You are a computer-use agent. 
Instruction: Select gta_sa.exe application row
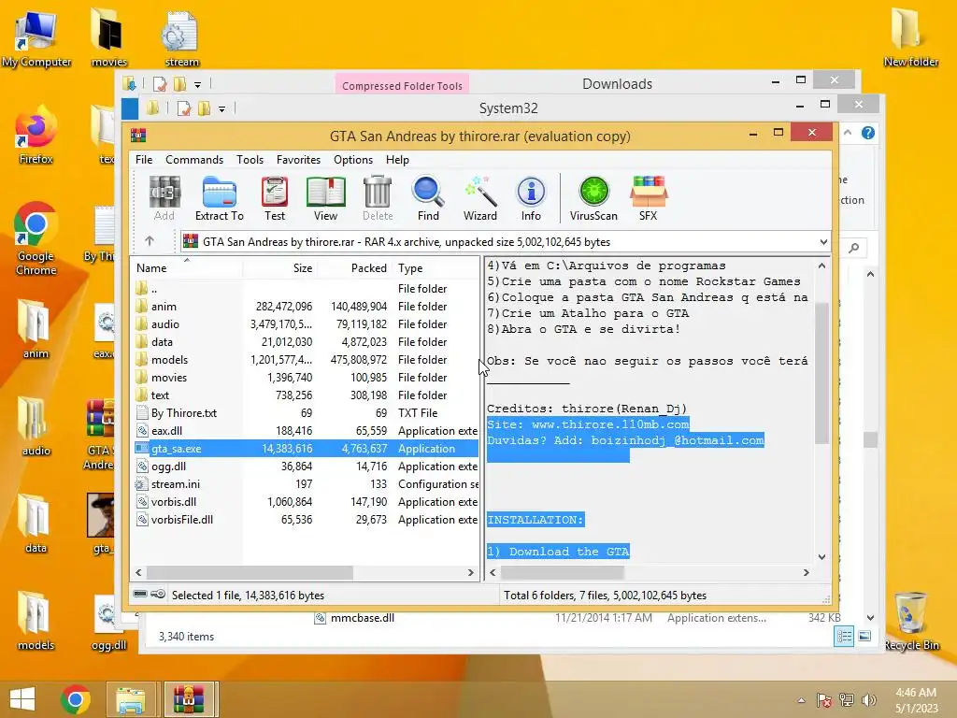pyautogui.click(x=306, y=448)
